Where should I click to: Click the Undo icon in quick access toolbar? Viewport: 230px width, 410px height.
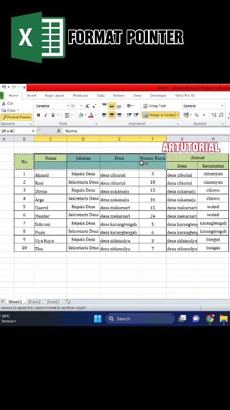pyautogui.click(x=4, y=87)
